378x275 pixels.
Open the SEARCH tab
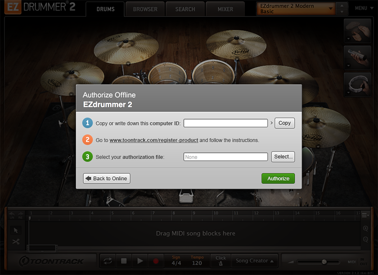[185, 9]
